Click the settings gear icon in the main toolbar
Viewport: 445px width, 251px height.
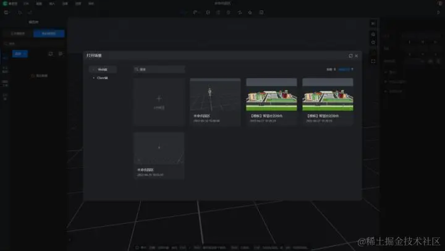tap(250, 12)
